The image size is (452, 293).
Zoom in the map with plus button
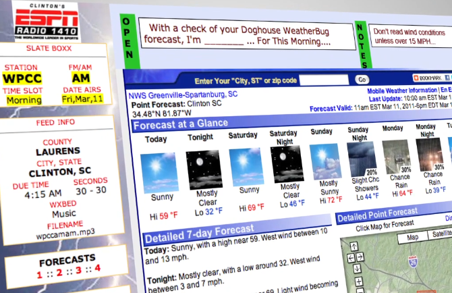359,282
